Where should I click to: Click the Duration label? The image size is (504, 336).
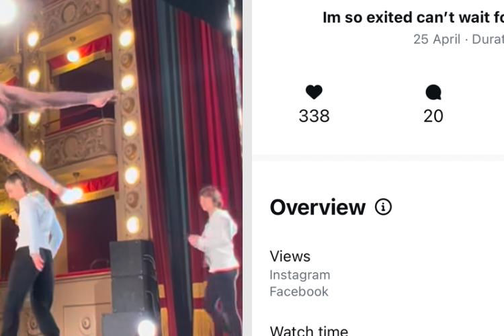[x=488, y=39]
